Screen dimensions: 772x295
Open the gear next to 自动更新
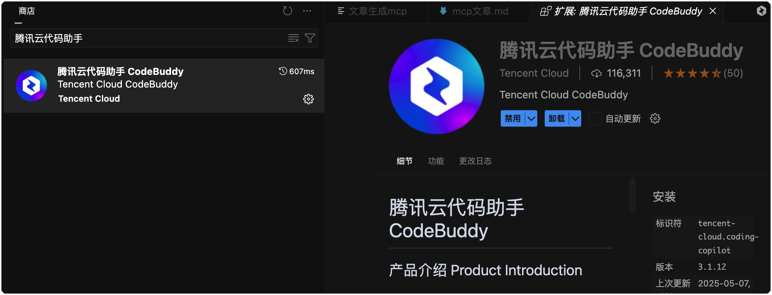[x=655, y=119]
